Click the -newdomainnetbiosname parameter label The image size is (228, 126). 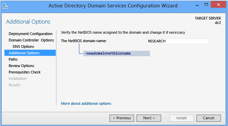coord(108,54)
